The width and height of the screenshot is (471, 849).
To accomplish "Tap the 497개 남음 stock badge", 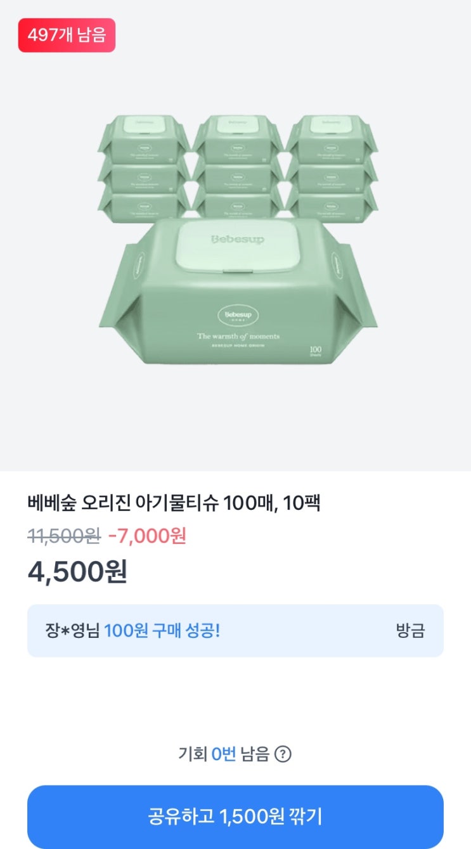I will 67,35.
